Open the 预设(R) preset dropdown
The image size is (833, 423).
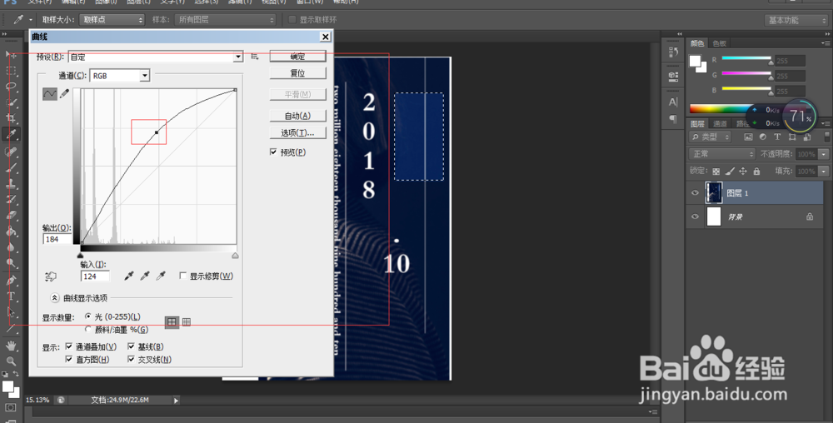(238, 57)
